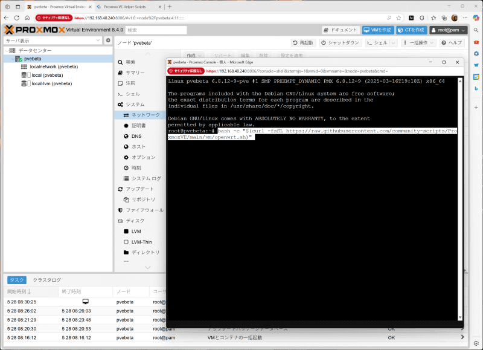Expand the シェル dropdown arrow
The image size is (483, 350).
(x=394, y=43)
